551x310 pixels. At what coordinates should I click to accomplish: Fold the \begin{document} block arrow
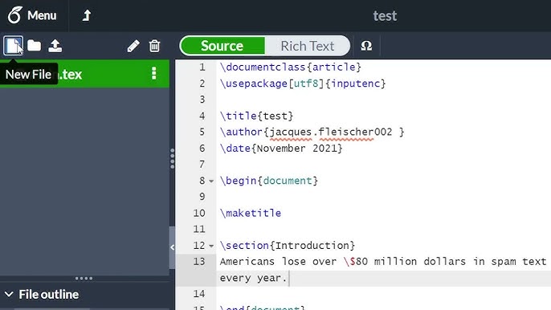(x=211, y=182)
